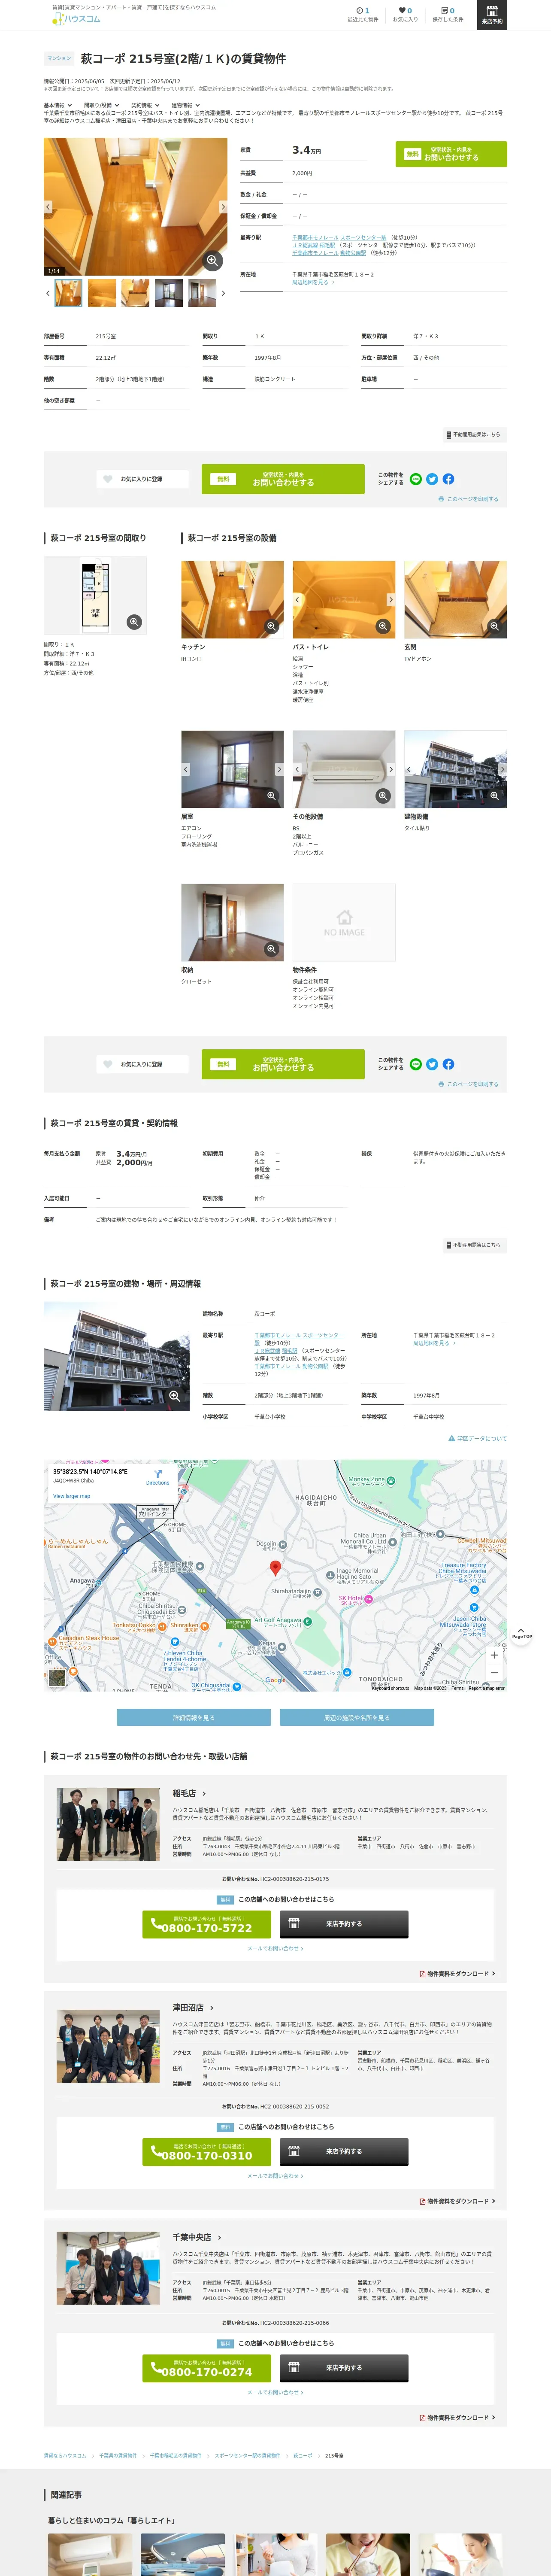Image resolution: width=551 pixels, height=2576 pixels.
Task: Open 千葉都市モノレール link under 最寄り駅
Action: [315, 238]
